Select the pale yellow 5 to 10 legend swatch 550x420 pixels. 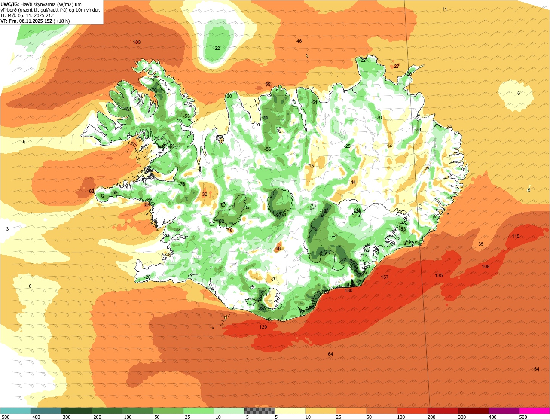coord(290,411)
